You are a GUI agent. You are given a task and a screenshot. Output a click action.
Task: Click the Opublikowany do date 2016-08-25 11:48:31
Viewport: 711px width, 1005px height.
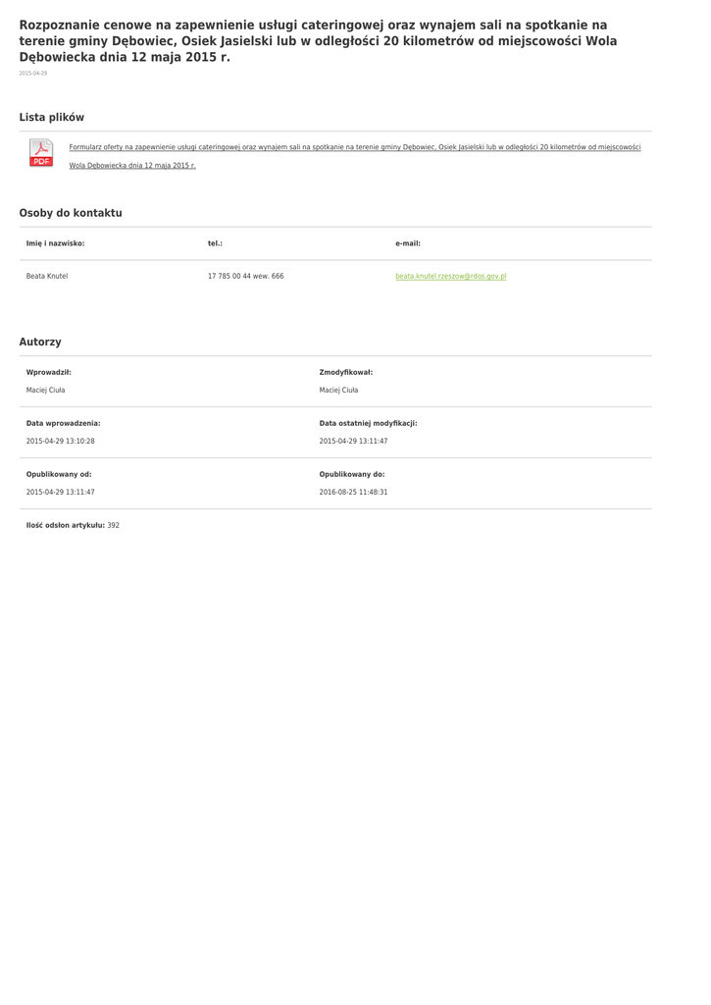click(353, 492)
